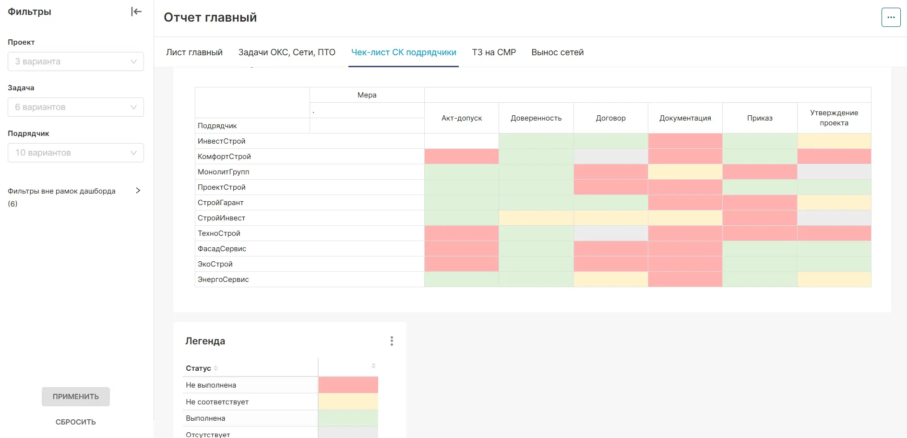
Task: Open the Проект filter dropdown
Action: [x=76, y=61]
